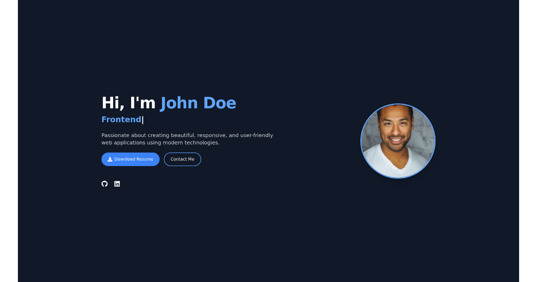Click the blue "John Doe" name text

pos(198,103)
